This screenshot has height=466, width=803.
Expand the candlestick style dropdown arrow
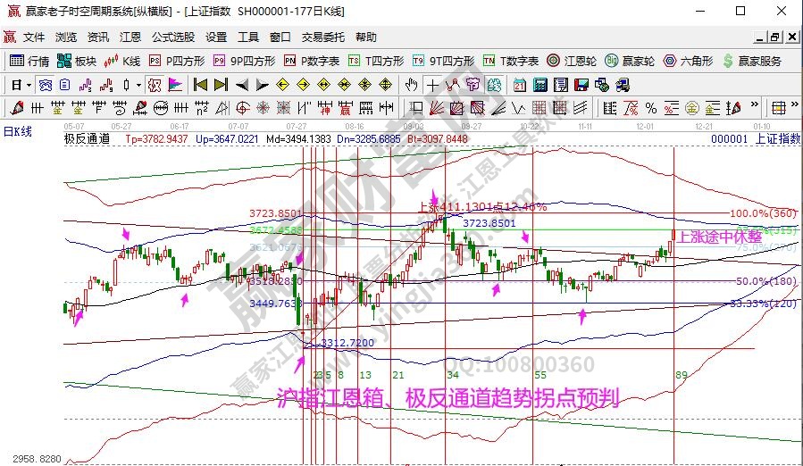click(138, 85)
